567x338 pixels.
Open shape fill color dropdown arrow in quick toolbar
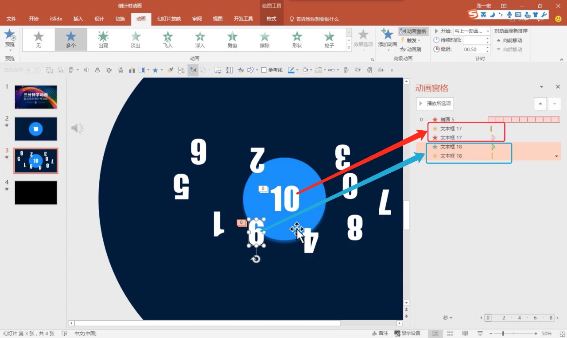[311, 70]
